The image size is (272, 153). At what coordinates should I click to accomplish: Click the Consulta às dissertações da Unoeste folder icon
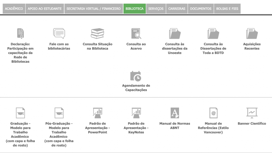(175, 33)
